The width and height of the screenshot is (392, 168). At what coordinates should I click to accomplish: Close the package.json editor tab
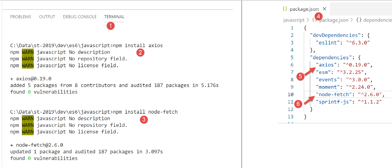(324, 9)
